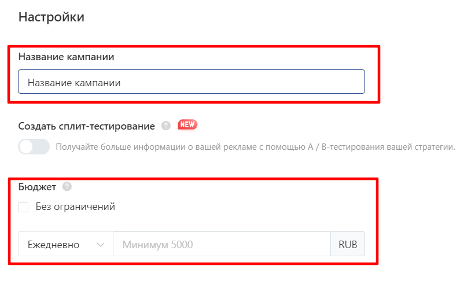The width and height of the screenshot is (464, 284).
Task: Click the RUB currency box
Action: pyautogui.click(x=348, y=244)
